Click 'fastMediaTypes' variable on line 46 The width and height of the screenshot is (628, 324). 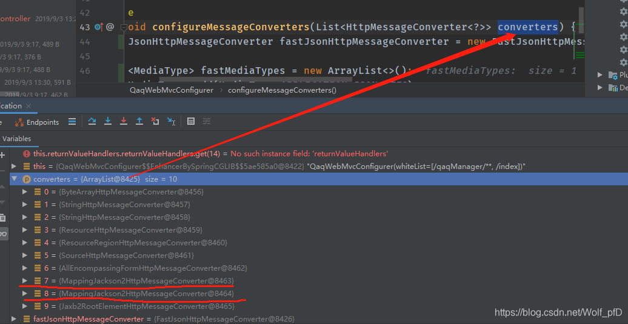[x=242, y=71]
